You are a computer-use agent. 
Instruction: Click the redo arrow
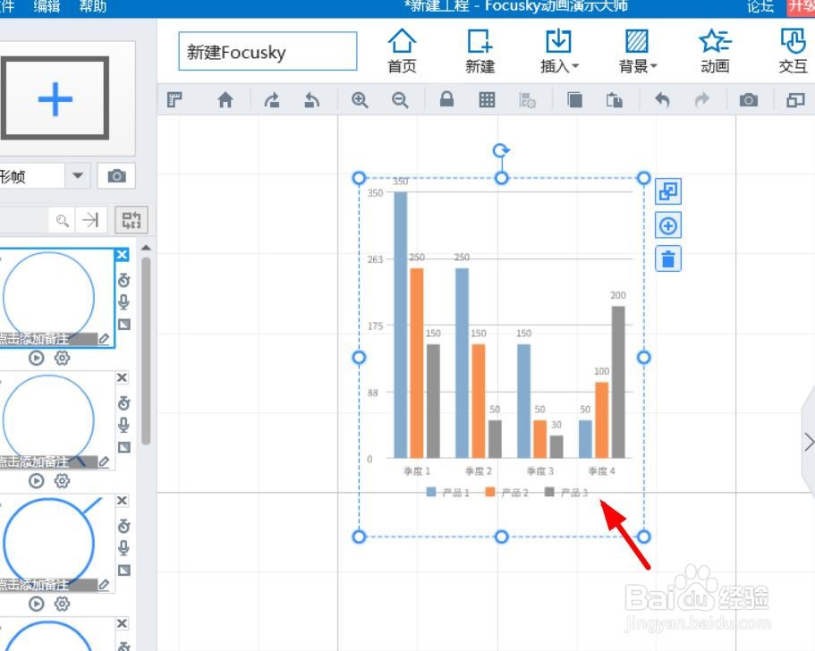pos(701,99)
